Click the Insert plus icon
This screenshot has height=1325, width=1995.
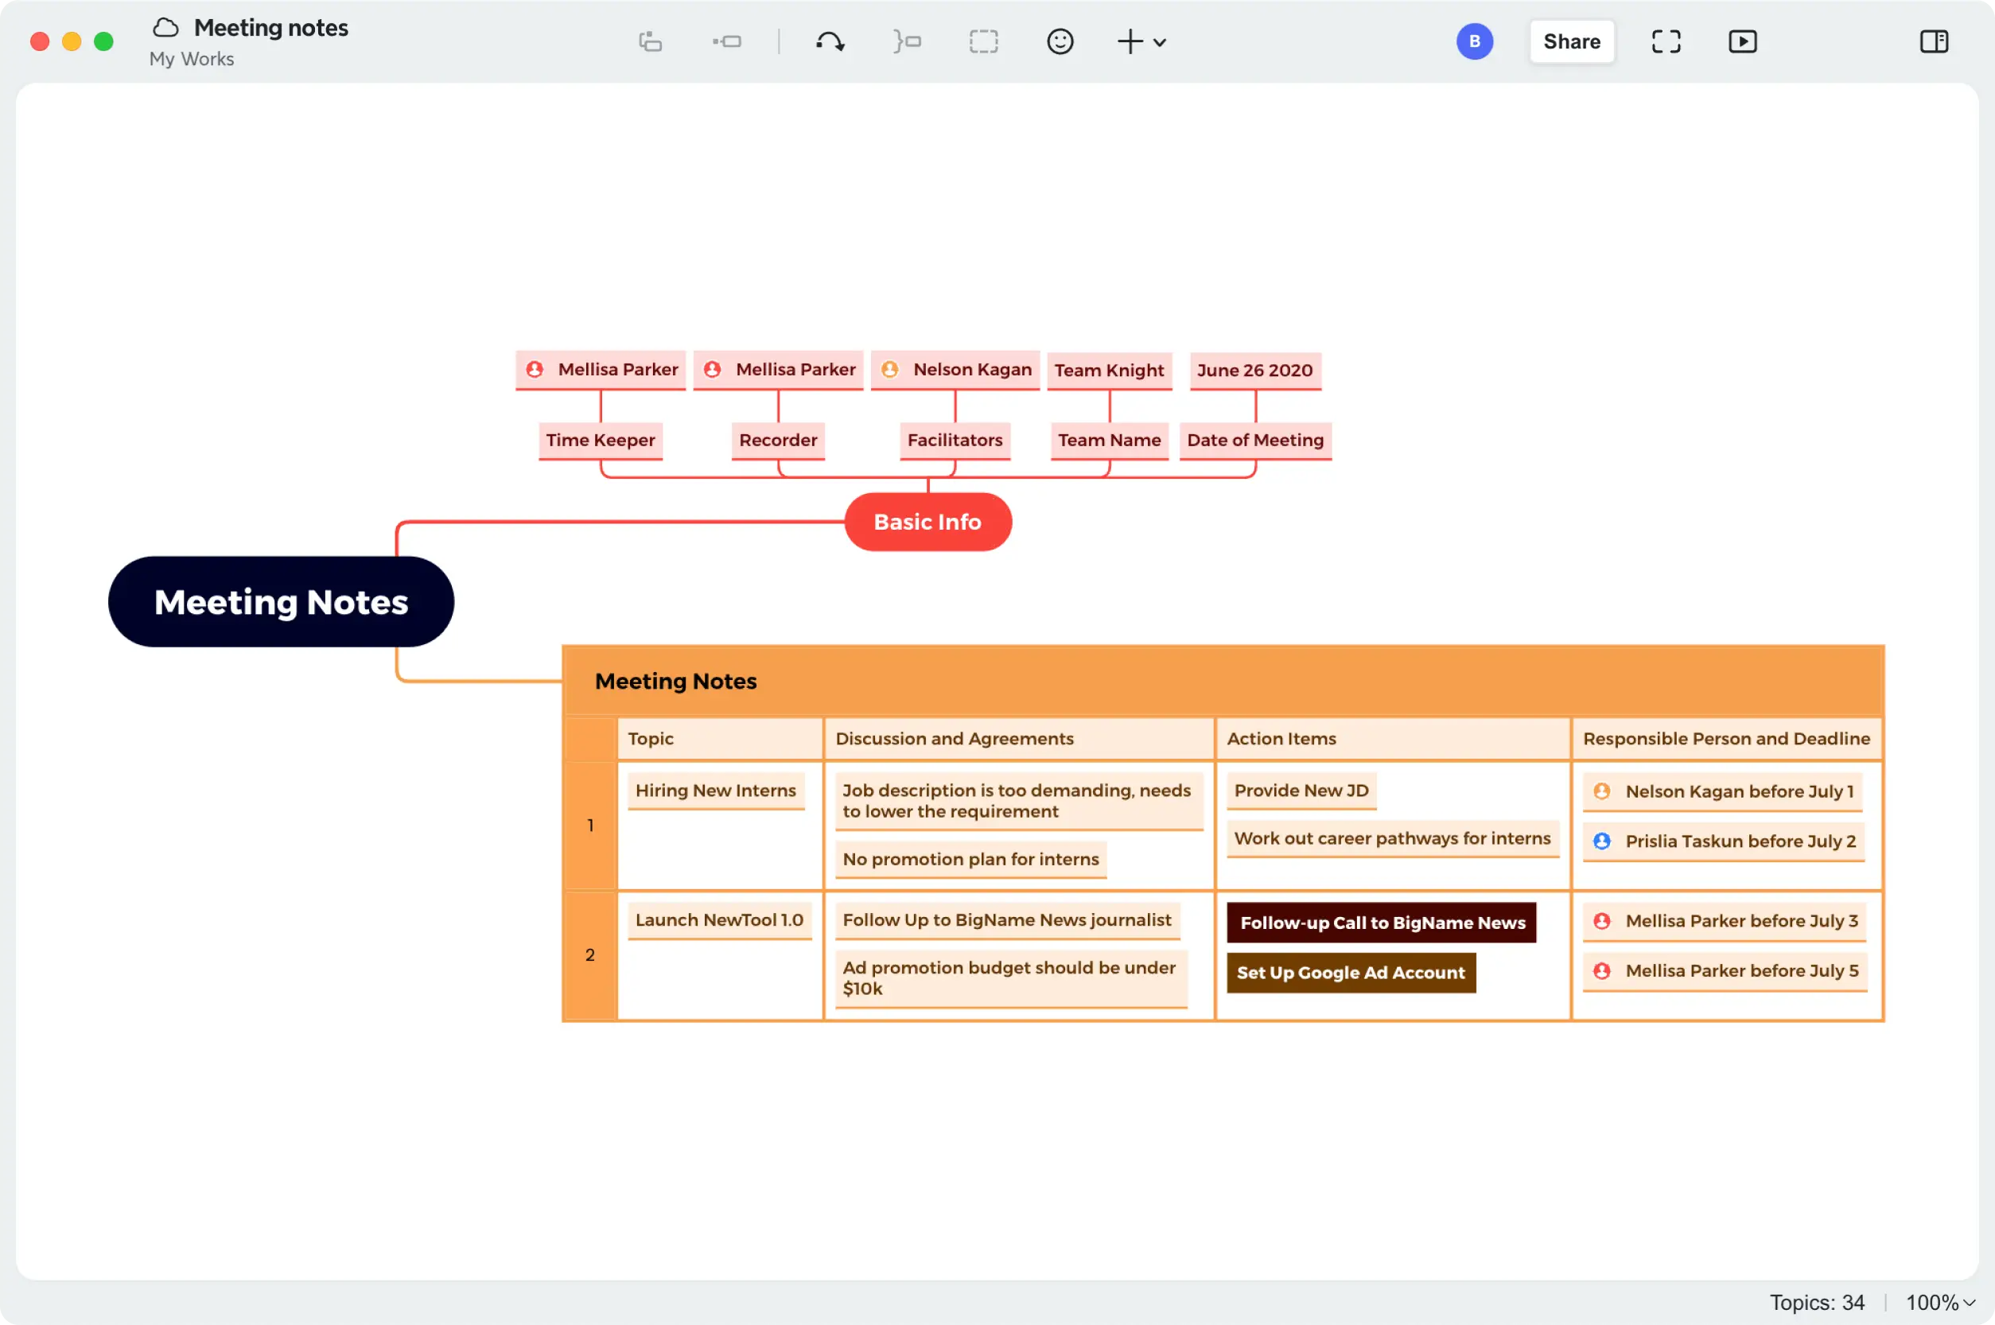(1130, 41)
